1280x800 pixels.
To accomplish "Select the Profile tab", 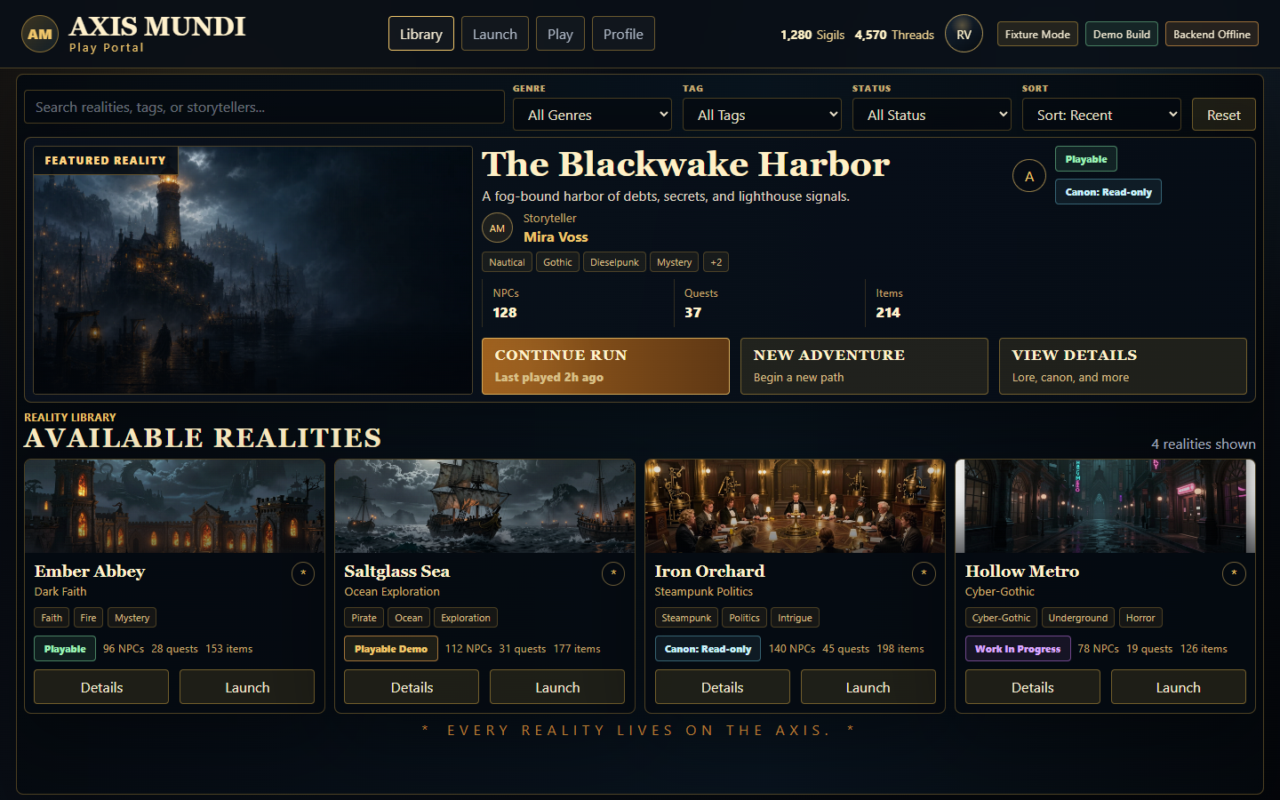I will [x=623, y=34].
